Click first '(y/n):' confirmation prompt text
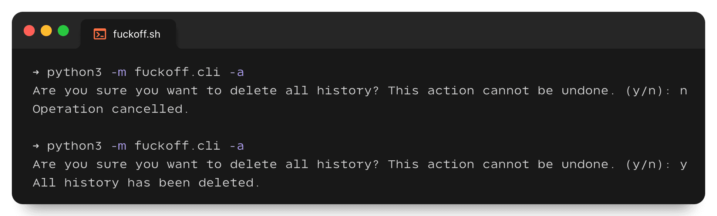The height and width of the screenshot is (216, 717). (647, 91)
